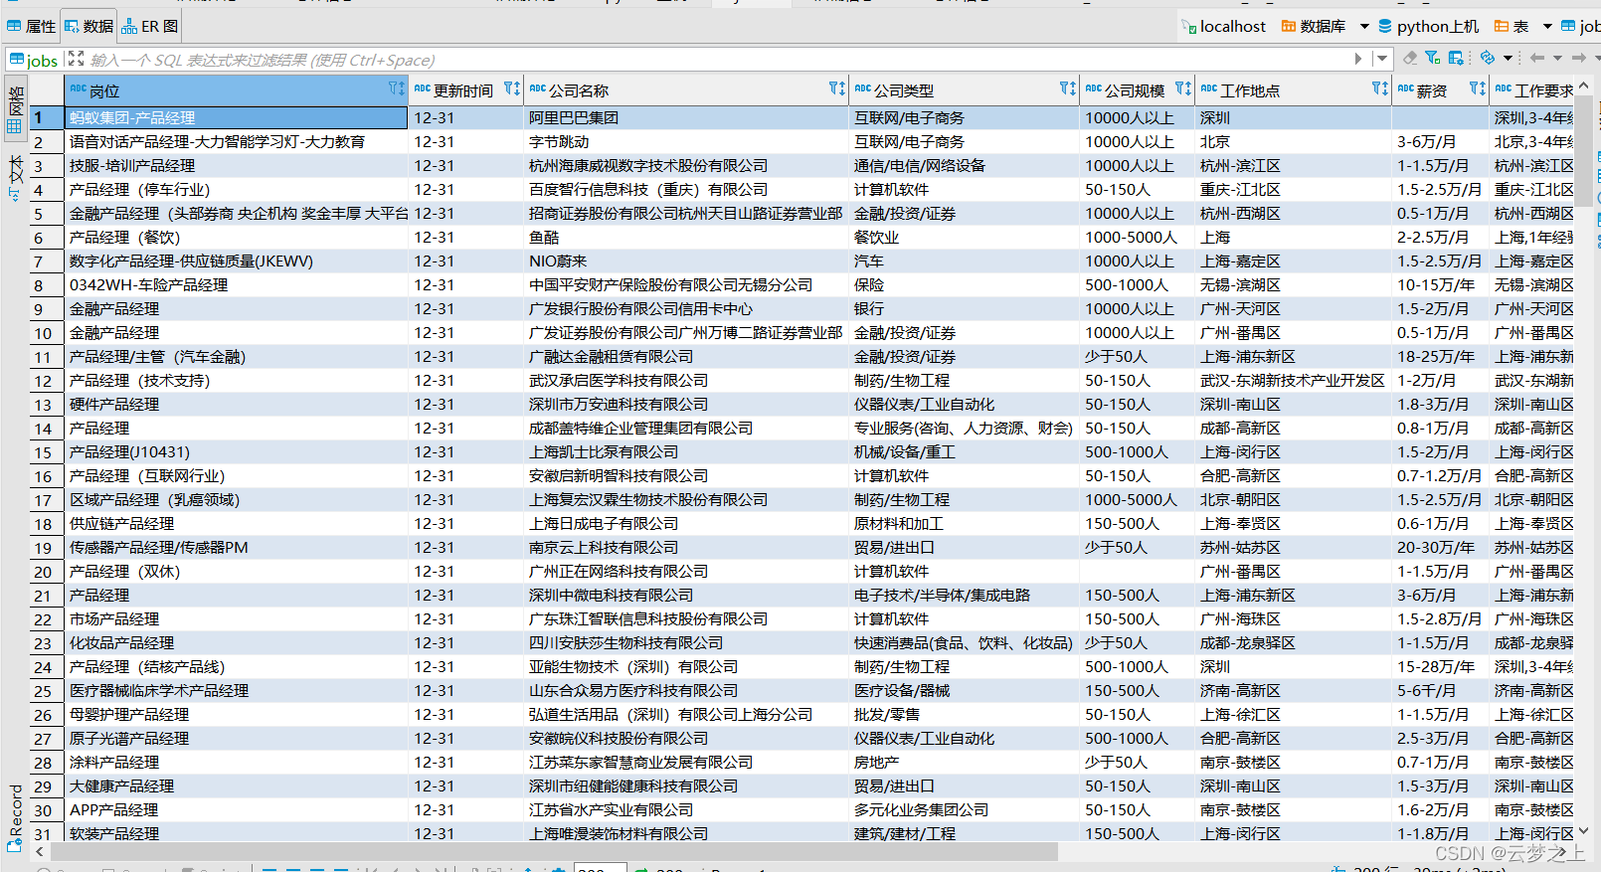Select cell 鱼酷 company name
Screen dimensions: 1601x872
[686, 238]
